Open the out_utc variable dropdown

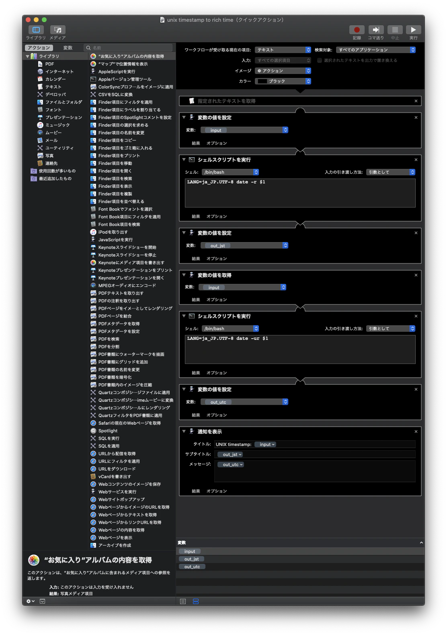[244, 402]
